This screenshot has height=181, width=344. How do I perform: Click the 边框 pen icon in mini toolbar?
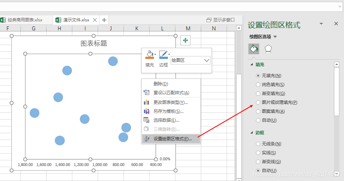pyautogui.click(x=163, y=55)
